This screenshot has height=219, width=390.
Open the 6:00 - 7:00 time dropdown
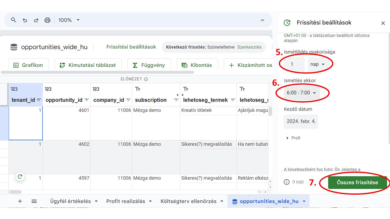click(x=301, y=93)
